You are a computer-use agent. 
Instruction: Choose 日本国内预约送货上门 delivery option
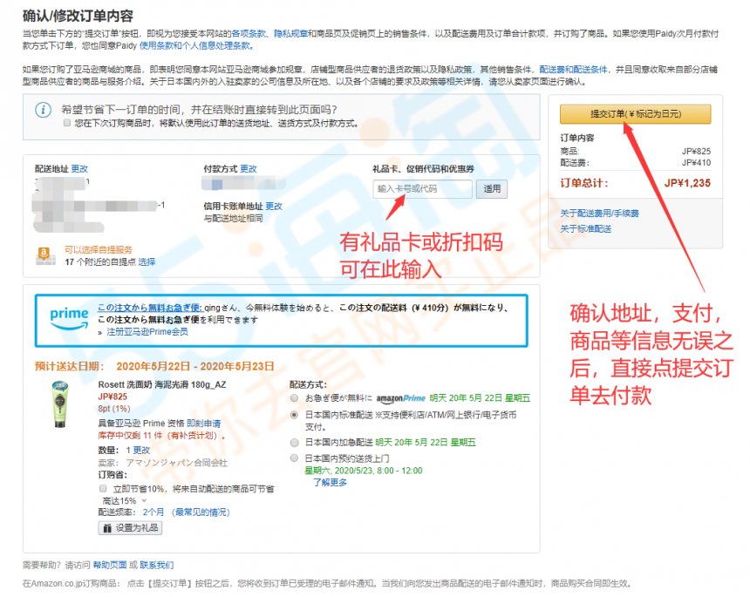click(x=294, y=458)
